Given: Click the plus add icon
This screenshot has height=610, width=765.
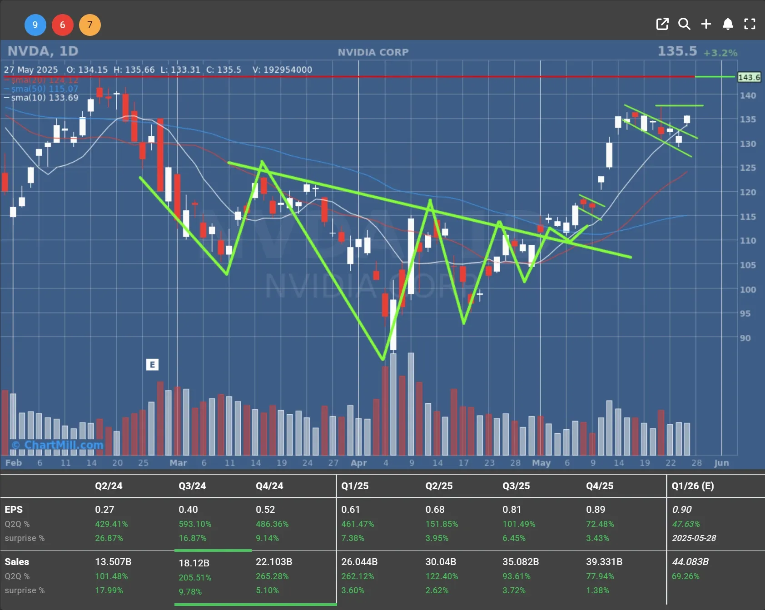Looking at the screenshot, I should 706,24.
